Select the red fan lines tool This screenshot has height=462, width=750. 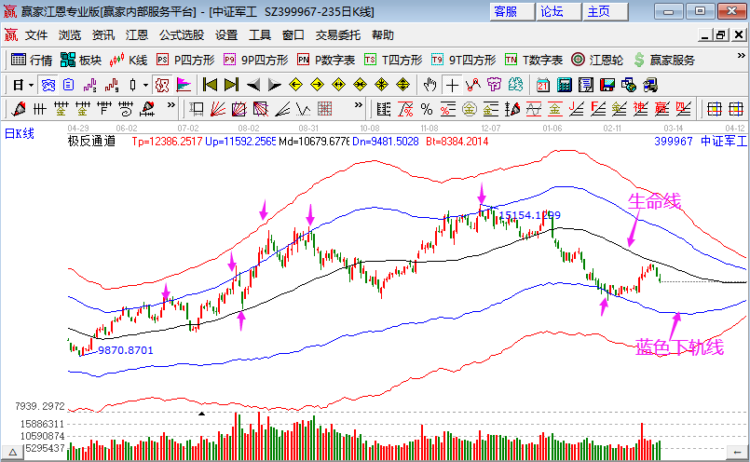(x=218, y=110)
